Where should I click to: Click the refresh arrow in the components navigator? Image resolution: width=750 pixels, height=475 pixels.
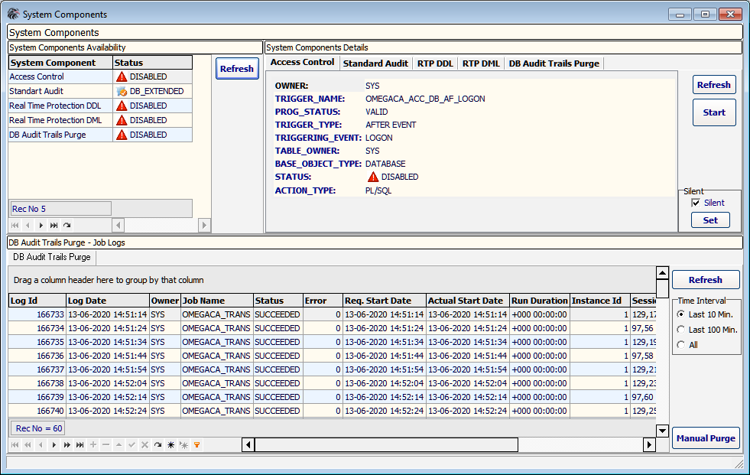[x=67, y=226]
